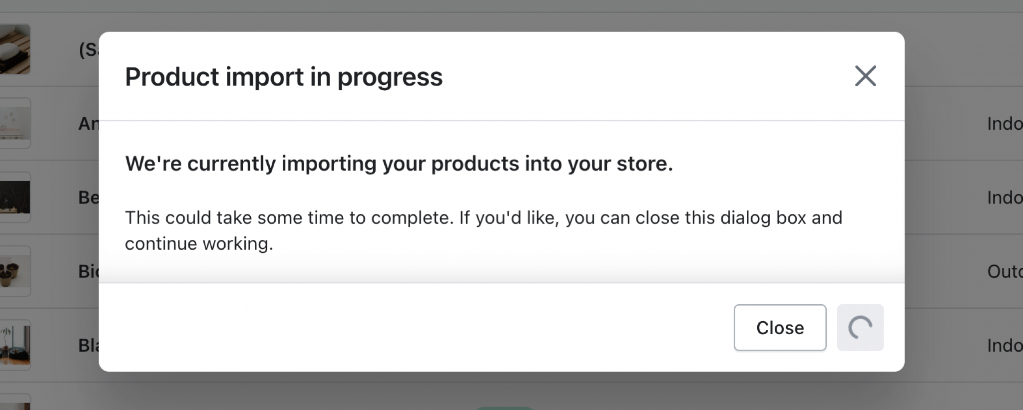1023x410 pixels.
Task: Click the product name starting with "(S"
Action: (x=88, y=49)
